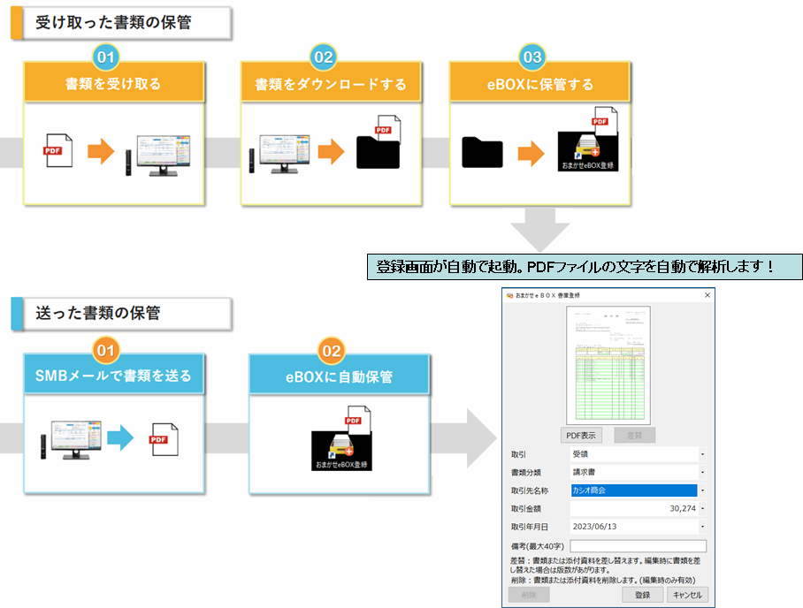Click the 書類分類 field label

tap(526, 473)
